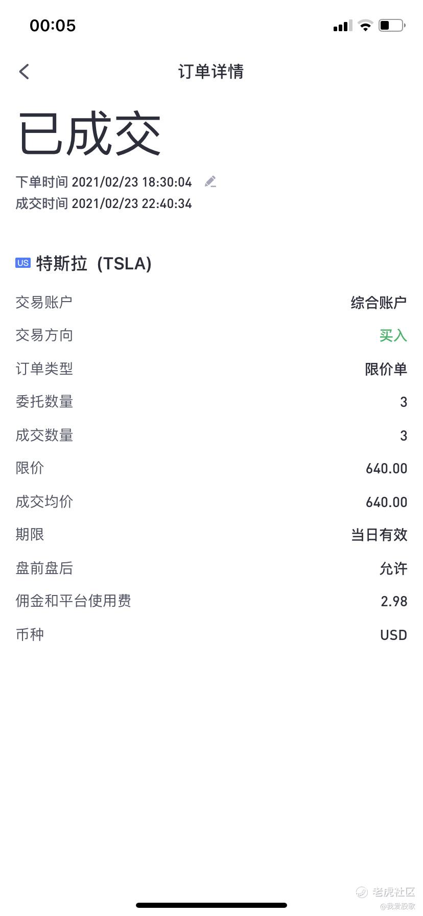Tap the Wi-Fi status icon
The image size is (423, 916).
click(365, 26)
